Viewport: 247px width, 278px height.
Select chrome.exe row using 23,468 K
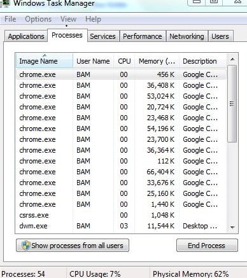point(121,118)
